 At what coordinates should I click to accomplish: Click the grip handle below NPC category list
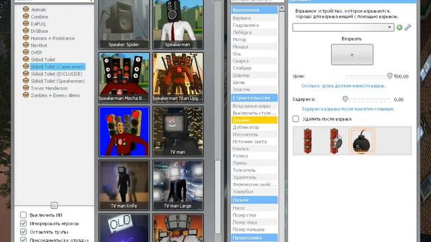(54, 205)
